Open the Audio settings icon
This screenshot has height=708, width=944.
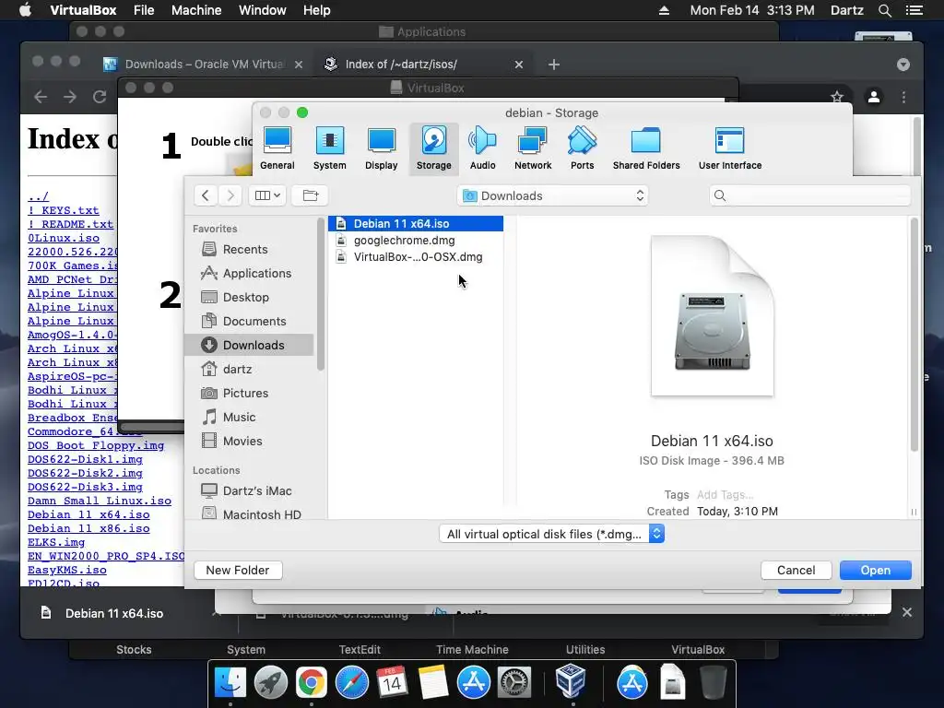tap(482, 148)
